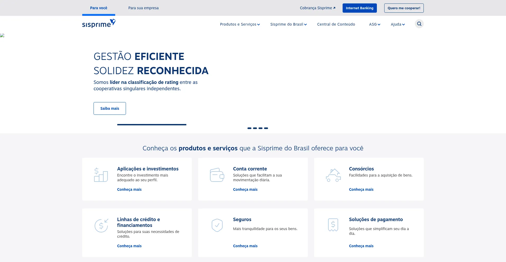Image resolution: width=506 pixels, height=262 pixels.
Task: Expand the Produtos e Serviços menu
Action: pos(240,24)
